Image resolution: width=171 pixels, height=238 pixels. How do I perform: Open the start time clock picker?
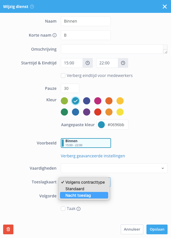click(x=88, y=63)
